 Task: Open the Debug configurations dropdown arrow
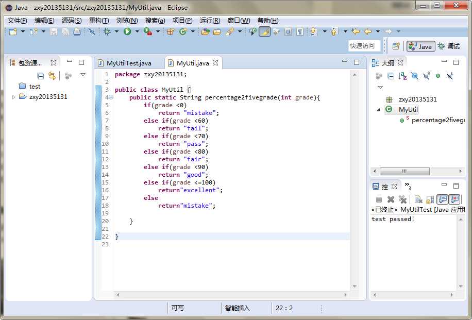[x=117, y=31]
